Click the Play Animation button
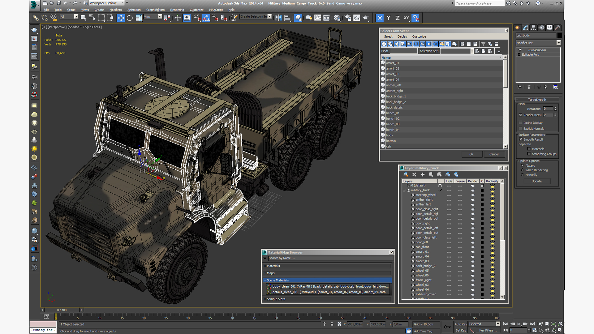Viewport: 594px width, 334px height. (x=519, y=324)
